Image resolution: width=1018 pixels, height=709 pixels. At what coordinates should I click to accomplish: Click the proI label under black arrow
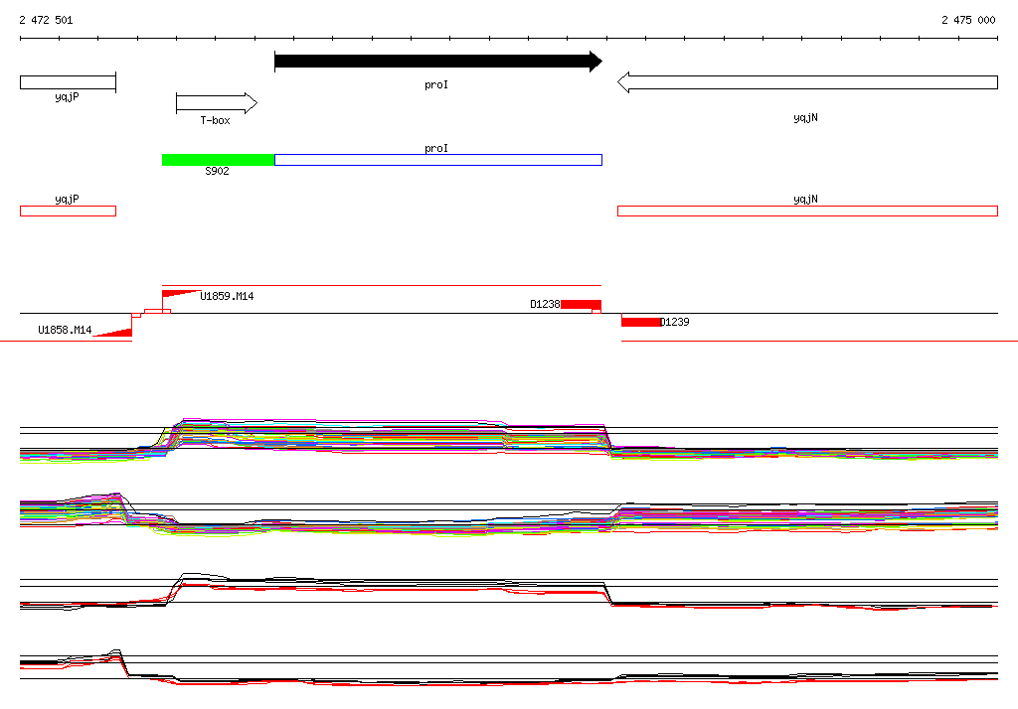[x=436, y=85]
